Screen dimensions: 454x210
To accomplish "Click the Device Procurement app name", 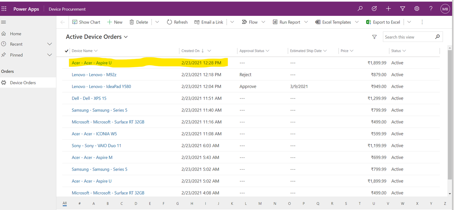I will coord(67,9).
